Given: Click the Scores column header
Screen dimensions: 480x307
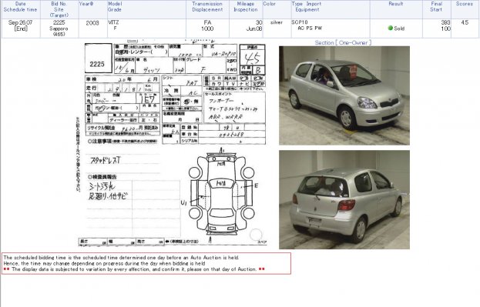Looking at the screenshot, I should [x=465, y=4].
